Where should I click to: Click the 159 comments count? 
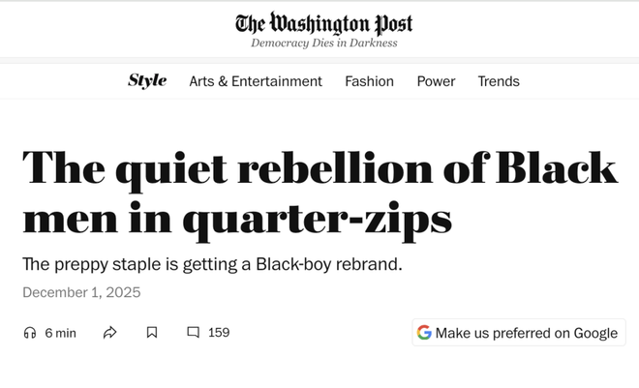pos(219,333)
